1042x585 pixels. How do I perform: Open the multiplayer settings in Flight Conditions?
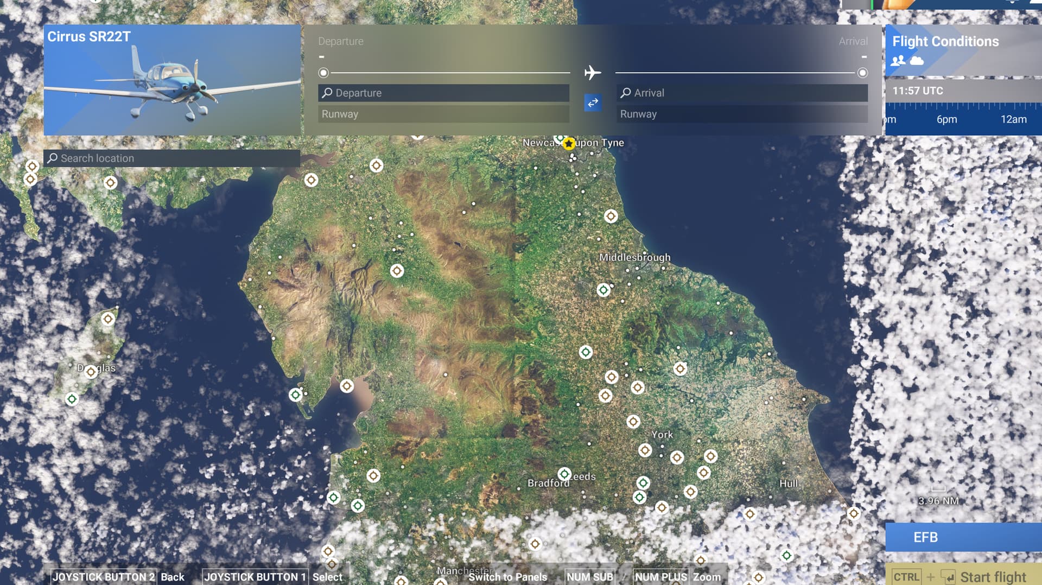pos(898,61)
